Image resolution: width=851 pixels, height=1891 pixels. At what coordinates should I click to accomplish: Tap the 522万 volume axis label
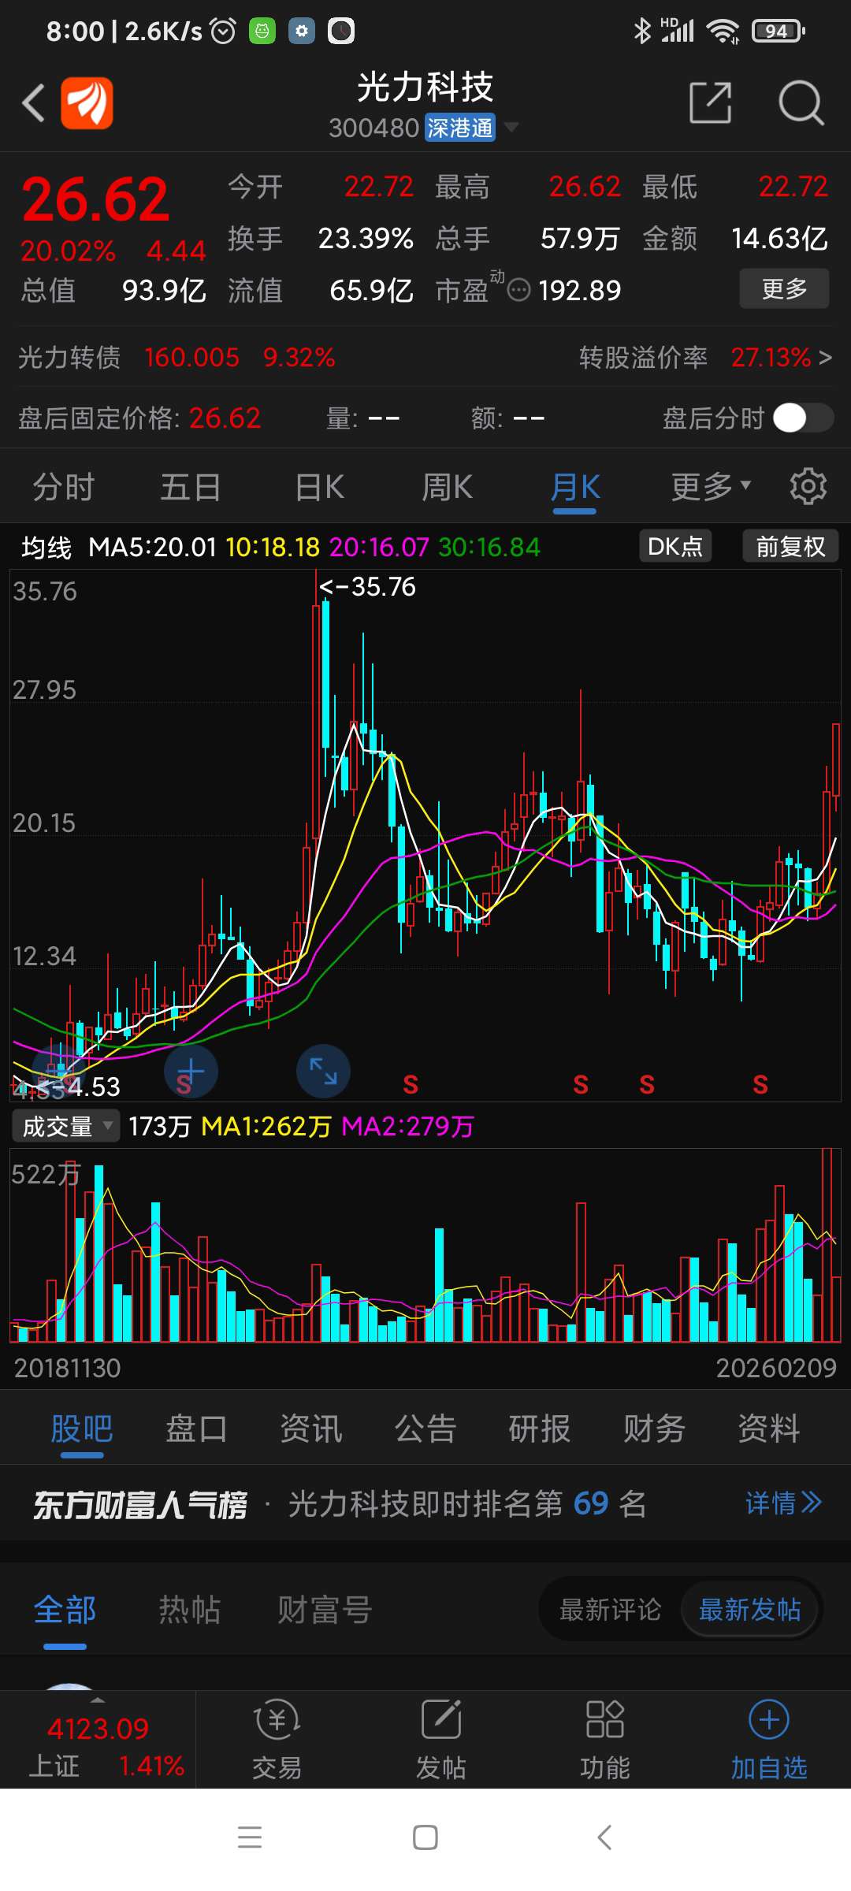coord(46,1174)
